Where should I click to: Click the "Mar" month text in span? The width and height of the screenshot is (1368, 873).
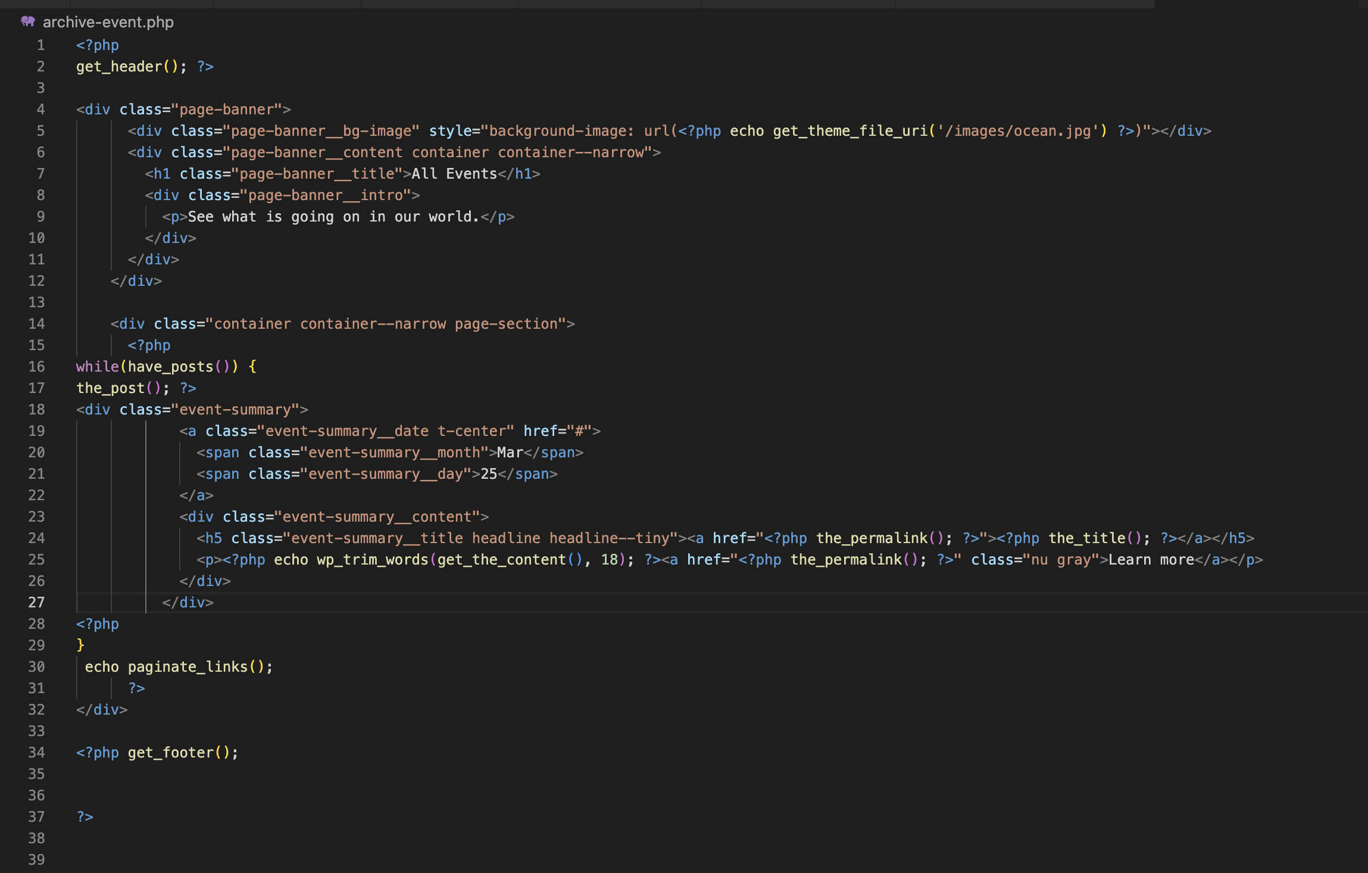click(510, 452)
